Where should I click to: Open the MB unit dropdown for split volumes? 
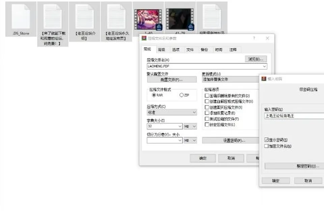(190, 140)
